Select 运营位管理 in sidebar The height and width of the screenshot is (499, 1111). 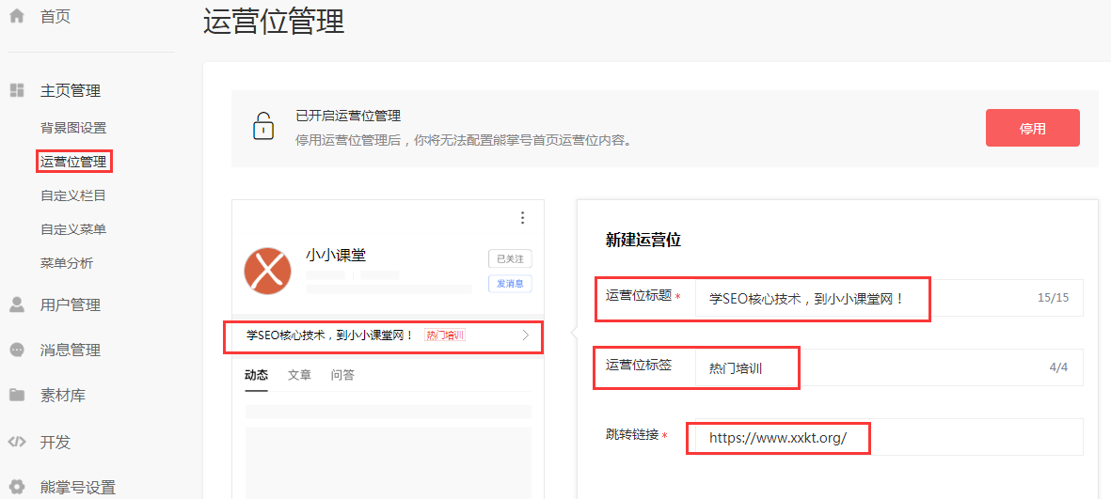tap(73, 162)
